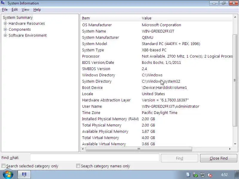The image size is (239, 179).
Task: Click the Item column header
Action: pyautogui.click(x=111, y=18)
